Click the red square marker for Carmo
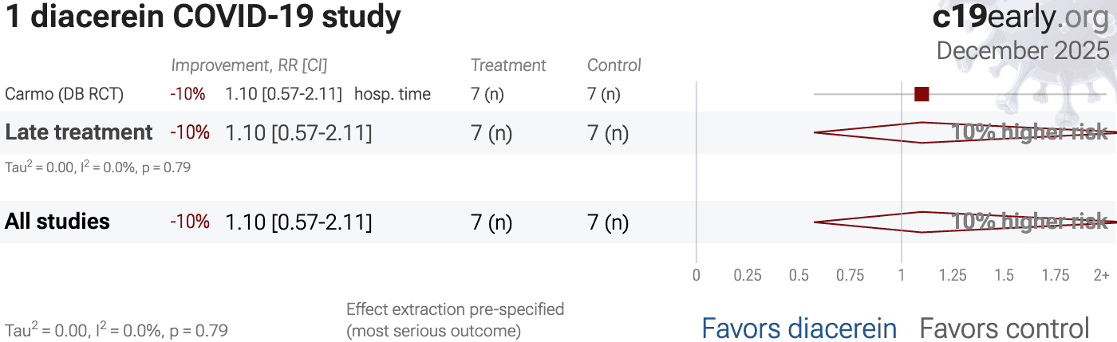This screenshot has height=342, width=1117. click(922, 94)
